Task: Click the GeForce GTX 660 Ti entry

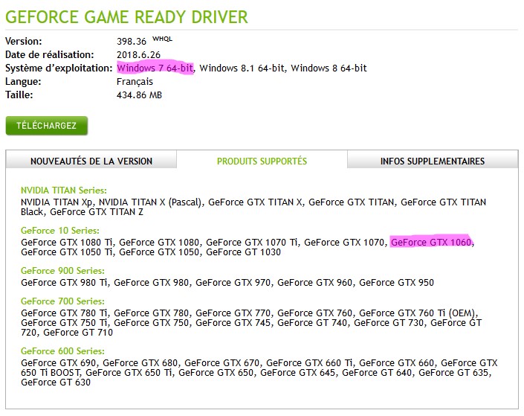Action: (x=309, y=363)
